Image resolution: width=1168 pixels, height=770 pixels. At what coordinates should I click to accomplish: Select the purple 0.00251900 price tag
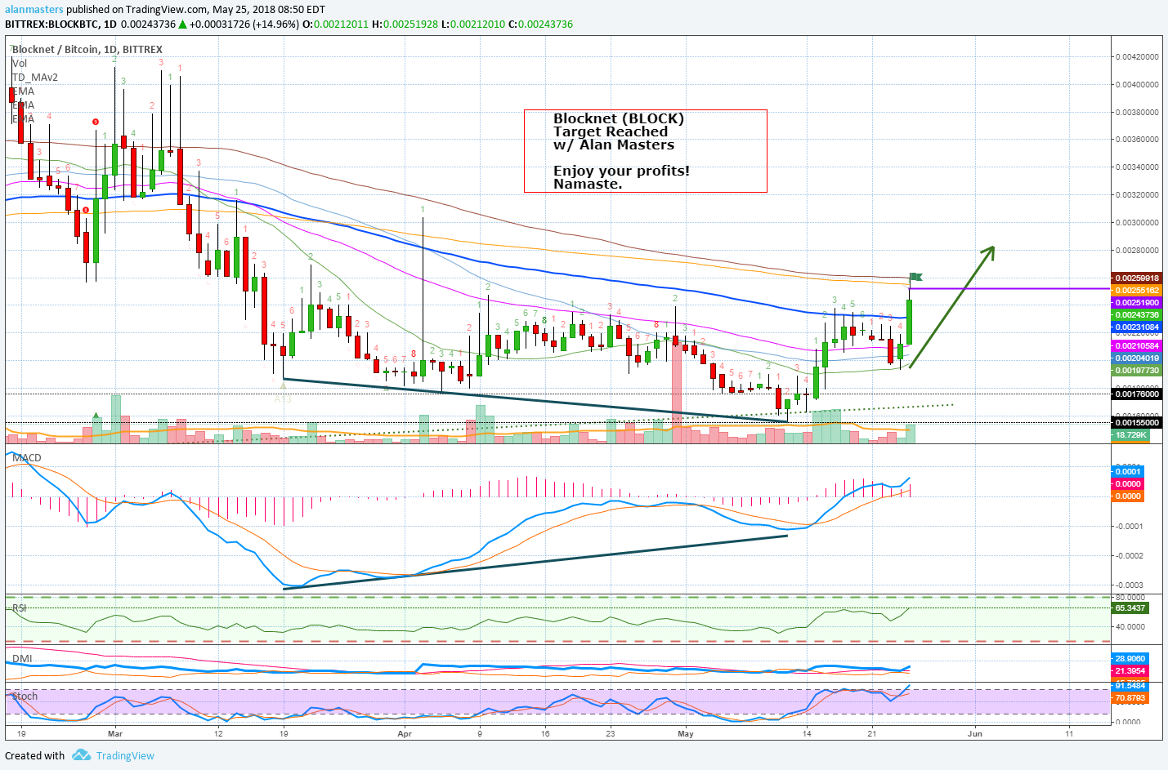1137,302
